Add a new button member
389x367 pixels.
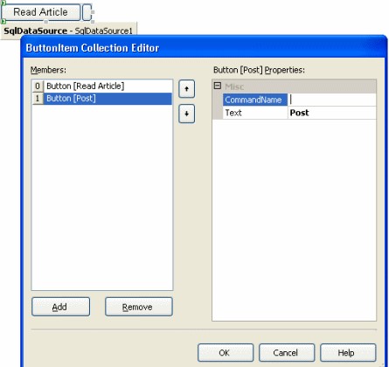[x=60, y=307]
